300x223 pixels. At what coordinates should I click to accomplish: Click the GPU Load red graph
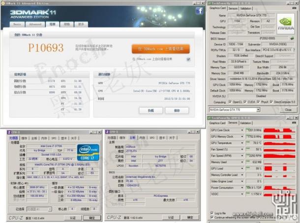coord(279,168)
